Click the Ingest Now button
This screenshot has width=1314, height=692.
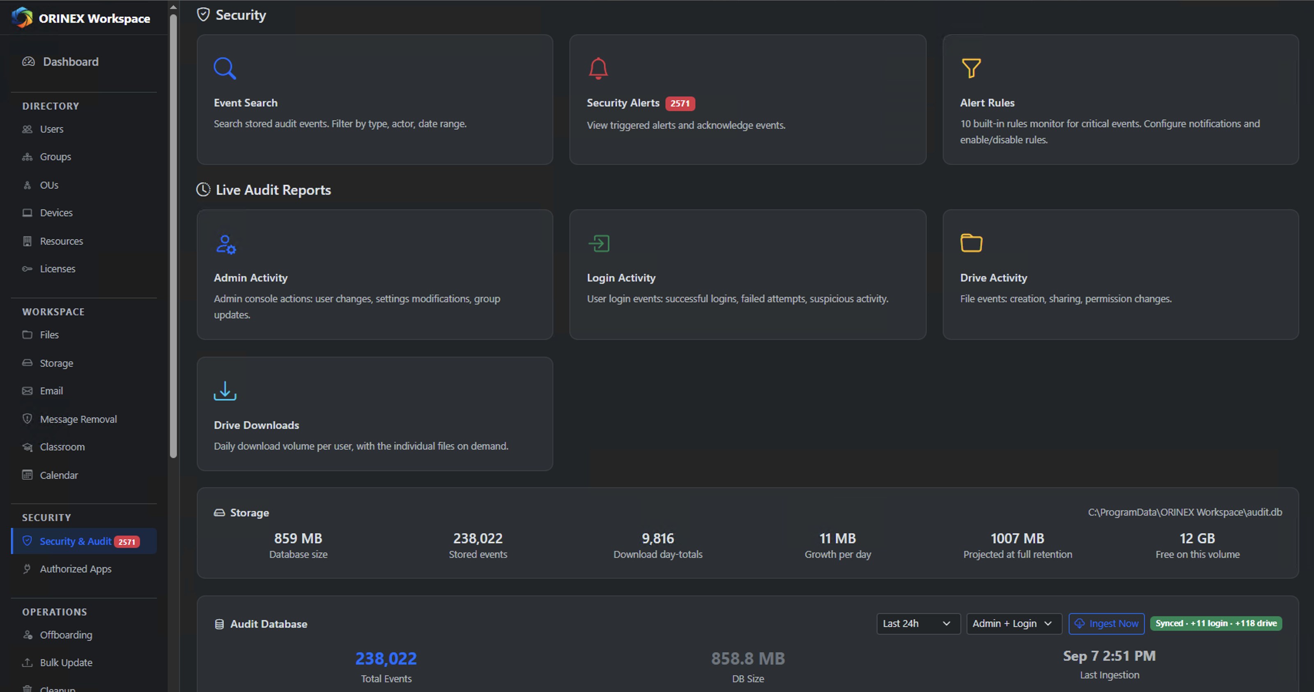pyautogui.click(x=1106, y=623)
